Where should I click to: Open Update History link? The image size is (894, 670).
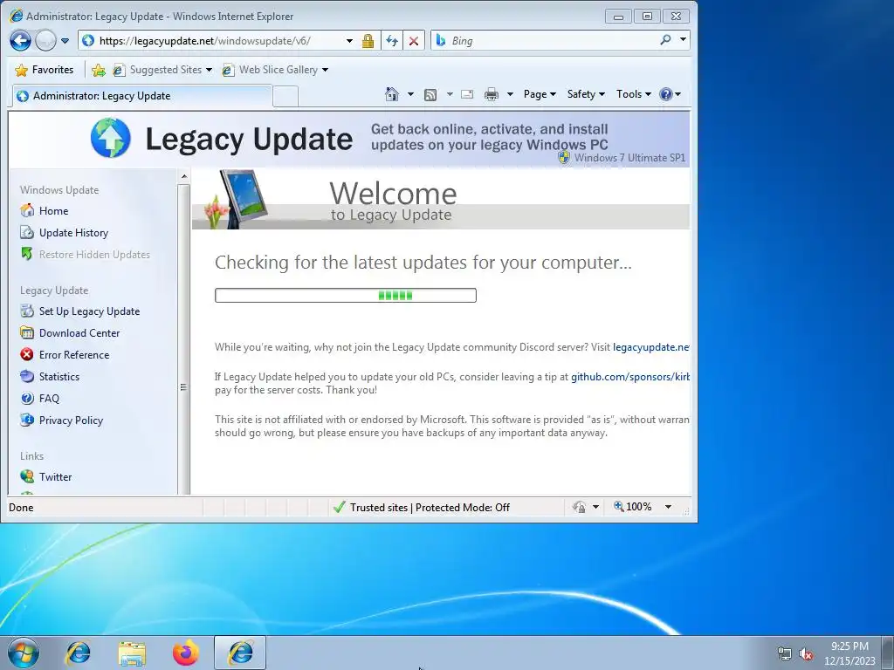pos(73,232)
